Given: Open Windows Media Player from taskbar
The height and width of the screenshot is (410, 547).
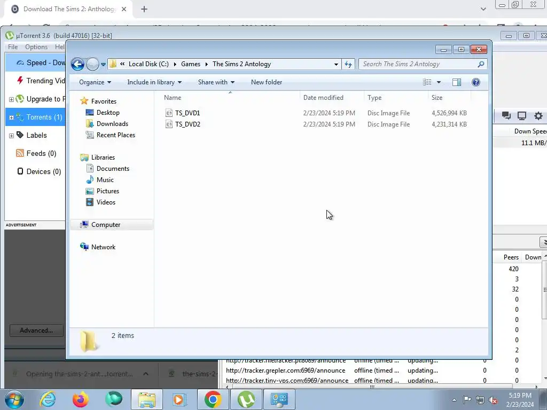Looking at the screenshot, I should pyautogui.click(x=179, y=399).
